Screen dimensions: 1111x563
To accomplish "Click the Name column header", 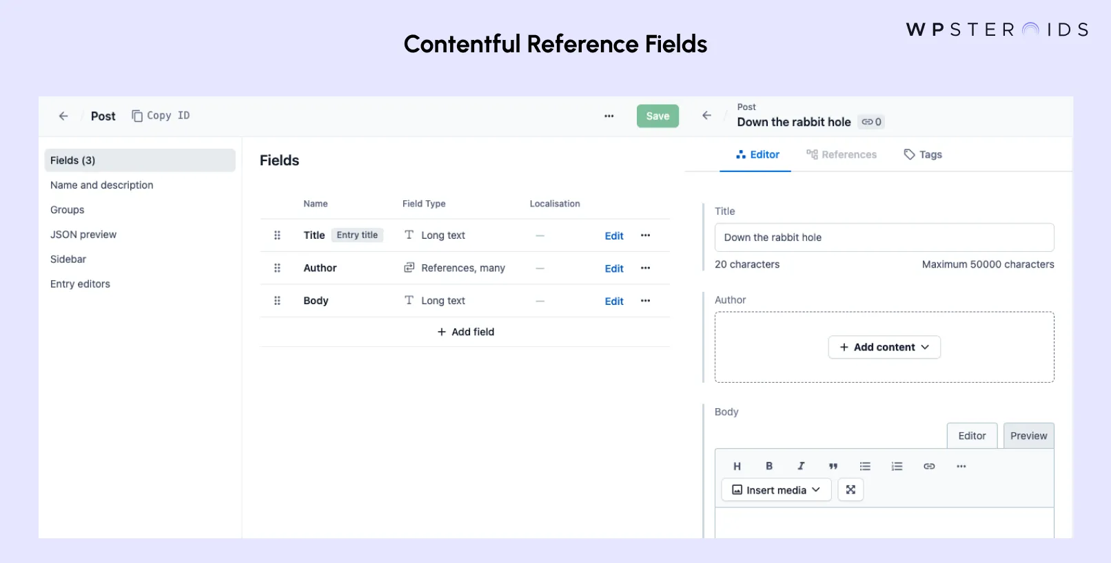I will click(316, 204).
